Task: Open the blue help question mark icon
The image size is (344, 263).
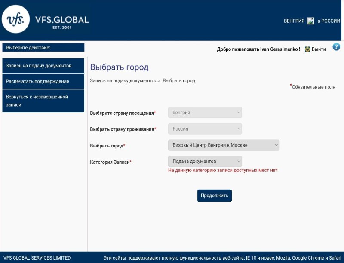Action: tap(336, 47)
